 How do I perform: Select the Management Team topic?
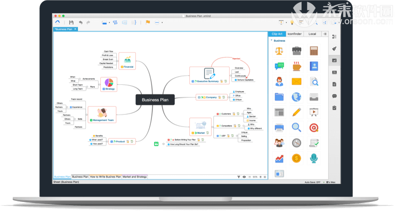click(x=102, y=115)
